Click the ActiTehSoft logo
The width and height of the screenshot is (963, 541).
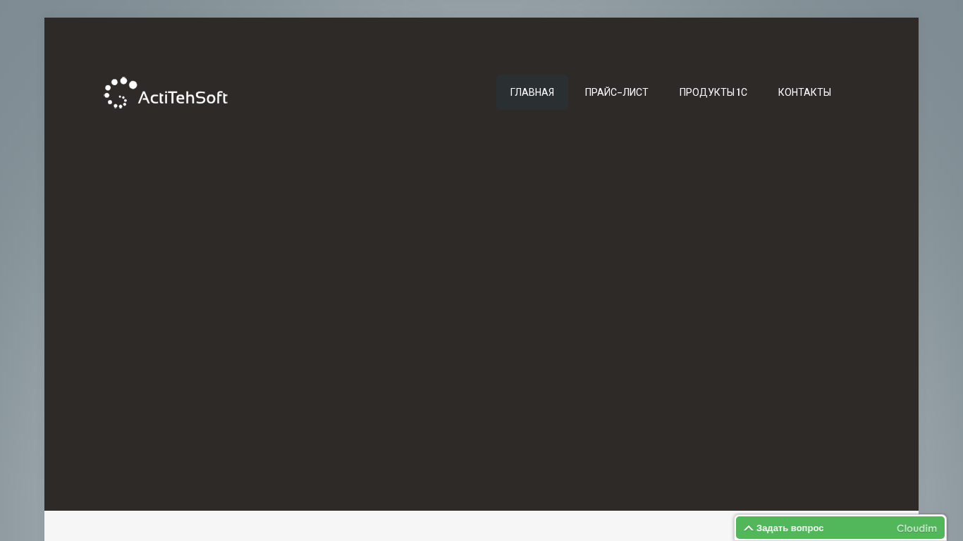tap(166, 93)
